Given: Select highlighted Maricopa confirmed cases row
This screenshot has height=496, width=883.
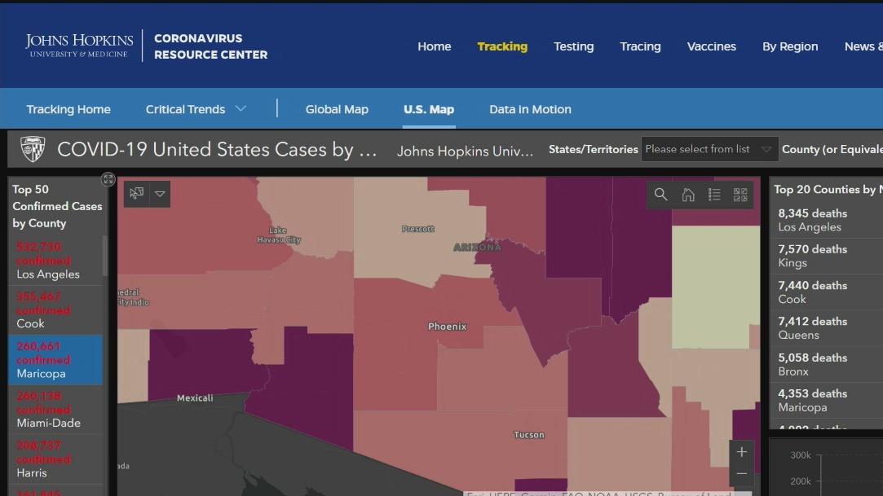Looking at the screenshot, I should (55, 360).
